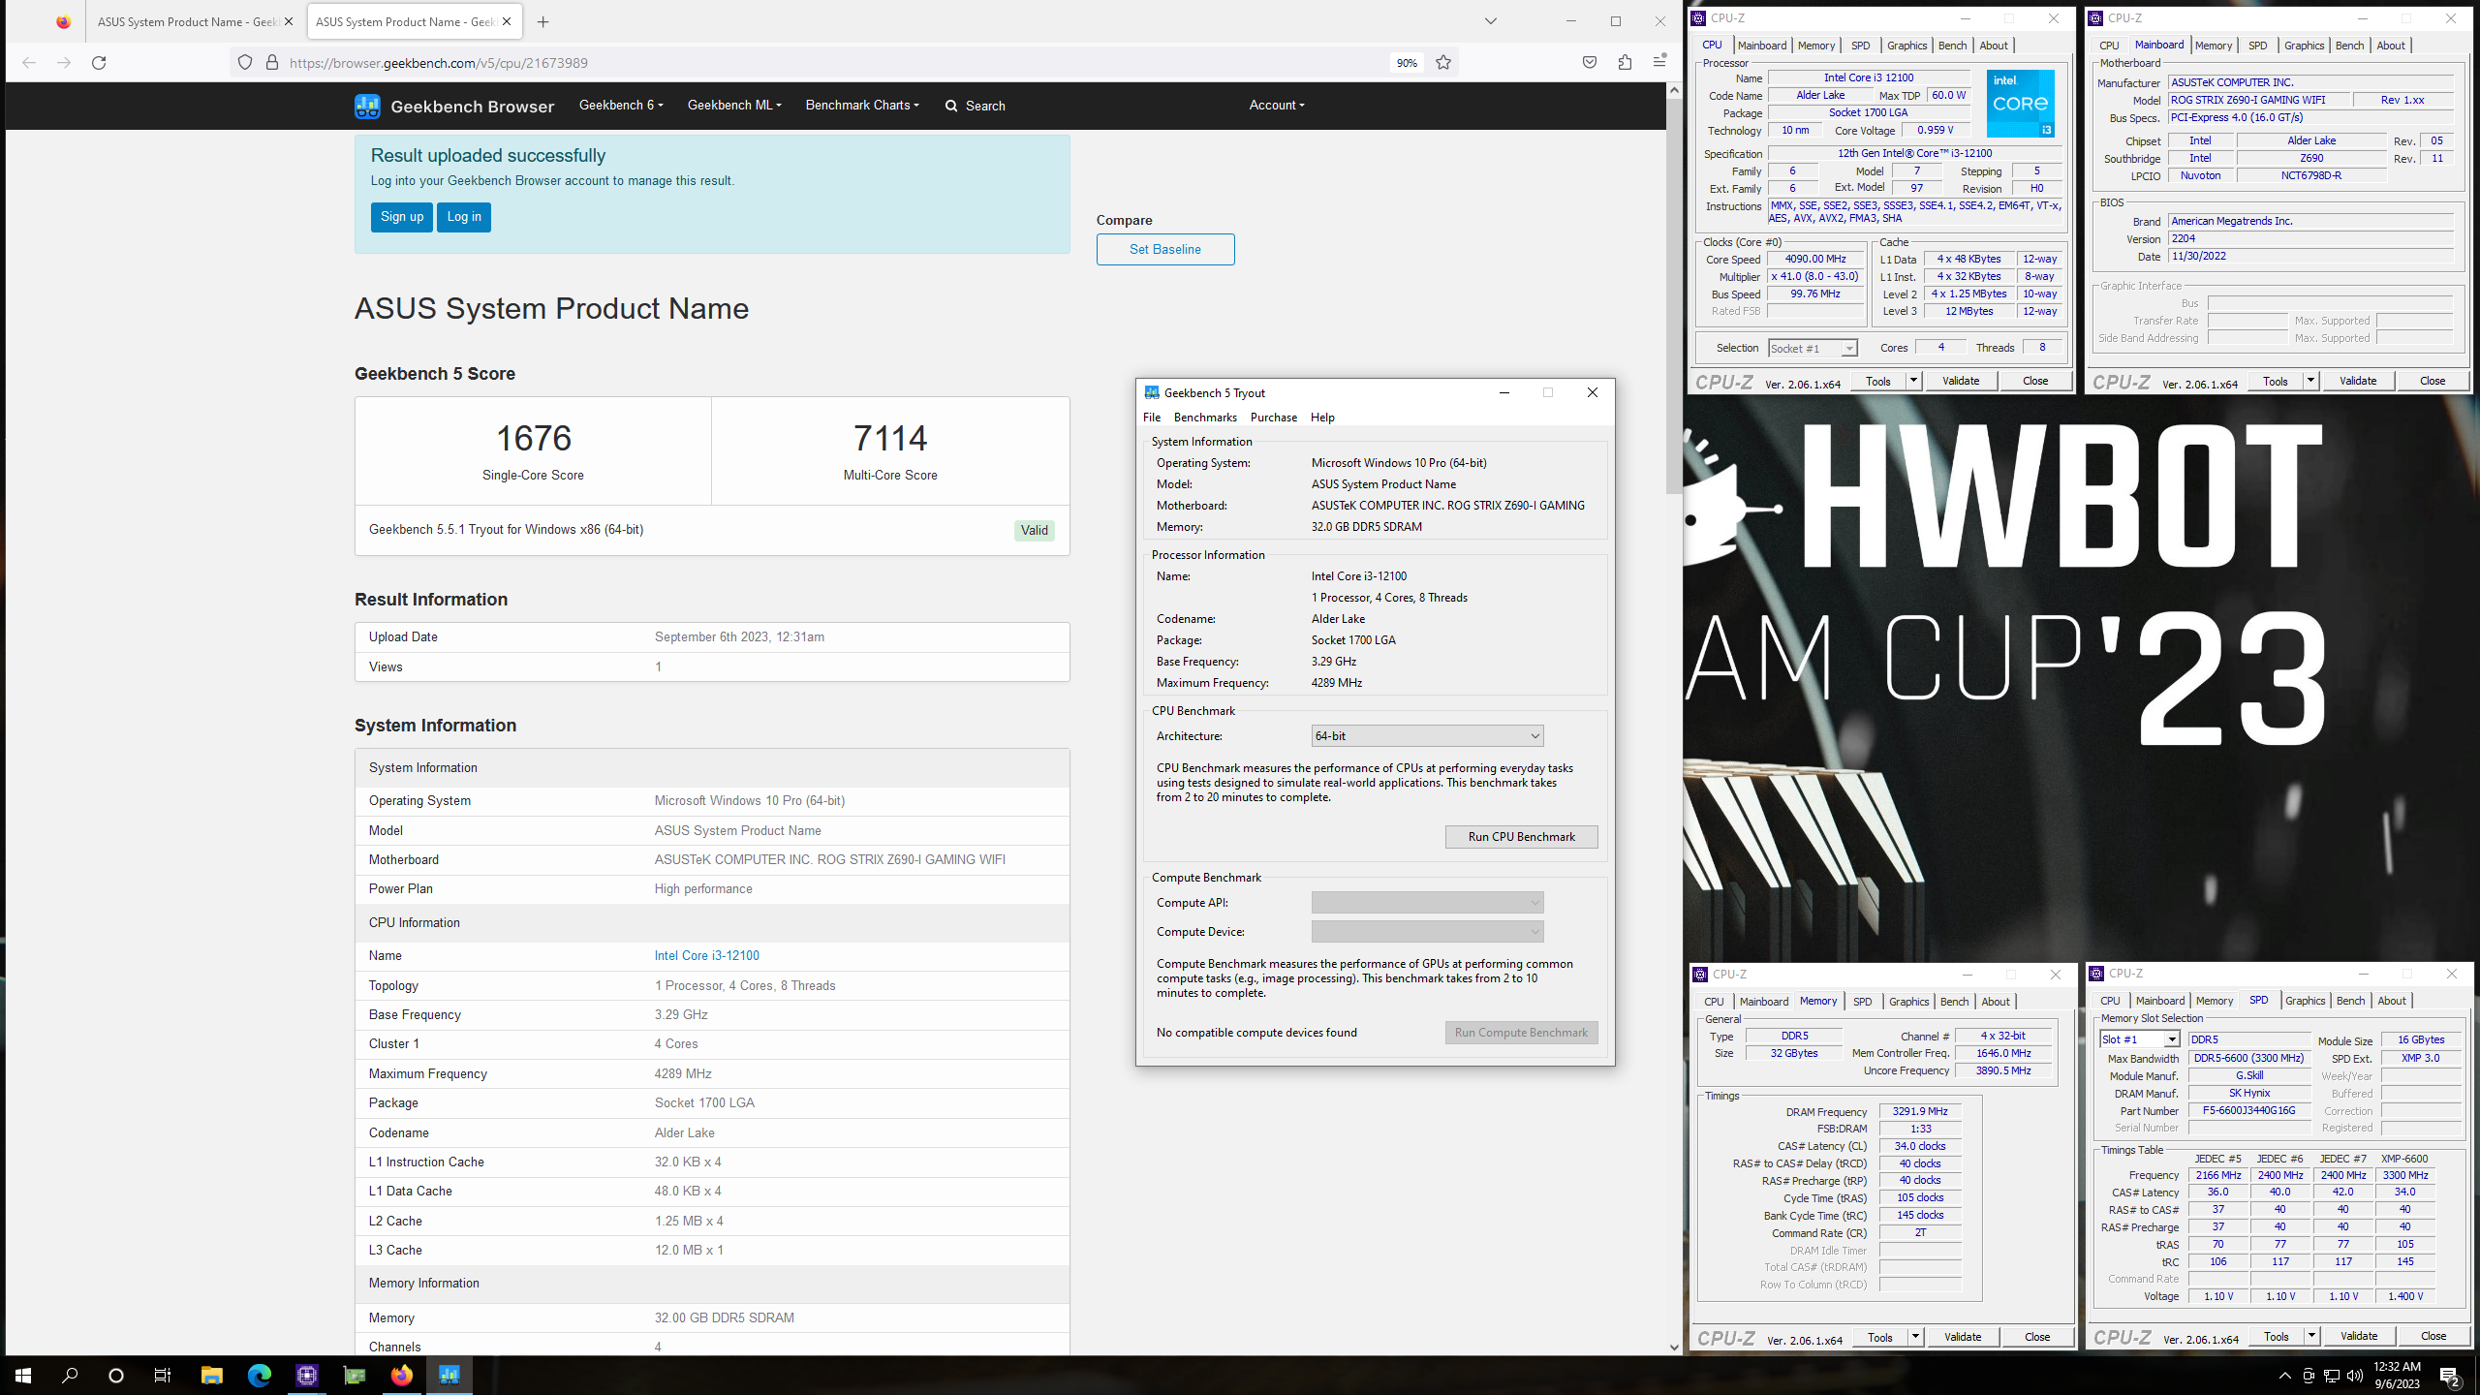The image size is (2480, 1395).
Task: Open Cortana from taskbar
Action: point(116,1376)
